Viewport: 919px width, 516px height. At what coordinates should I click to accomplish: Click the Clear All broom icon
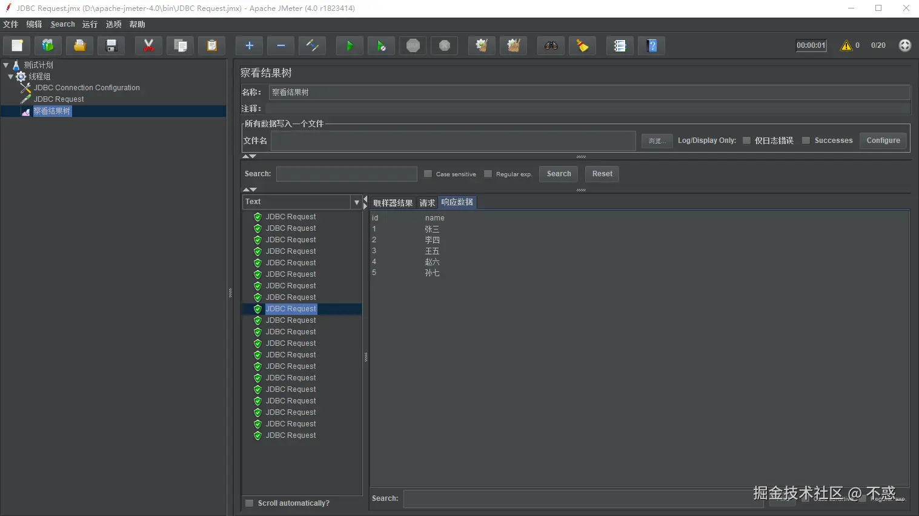513,46
